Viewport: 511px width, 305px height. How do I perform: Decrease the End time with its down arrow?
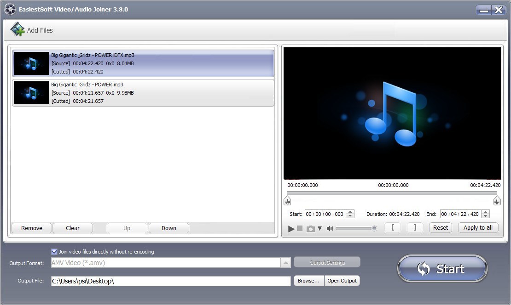click(x=486, y=216)
